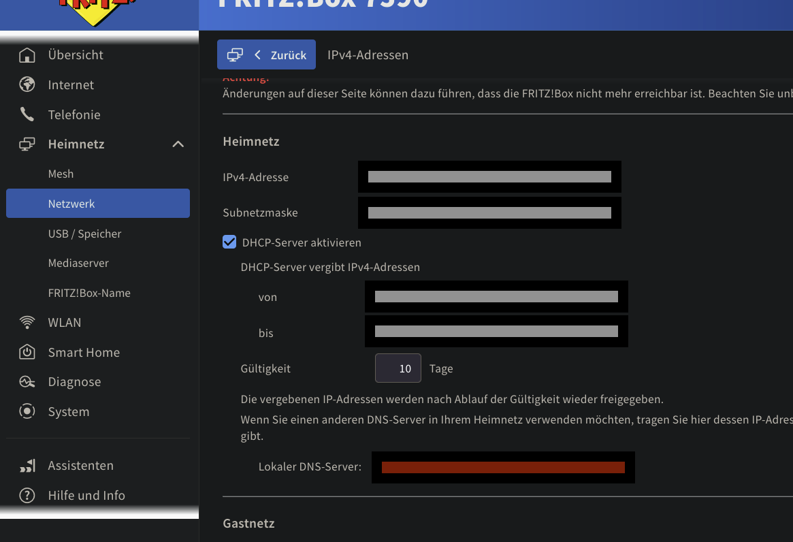
Task: Open the Mesh page
Action: (61, 174)
